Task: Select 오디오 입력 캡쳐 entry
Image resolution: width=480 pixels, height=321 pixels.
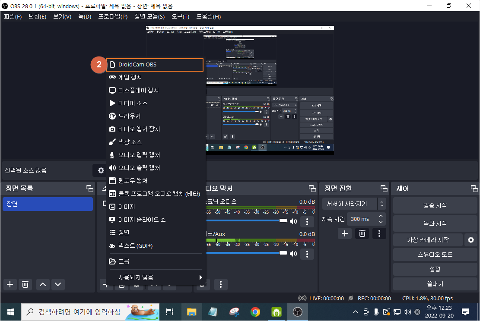Action: [156, 155]
